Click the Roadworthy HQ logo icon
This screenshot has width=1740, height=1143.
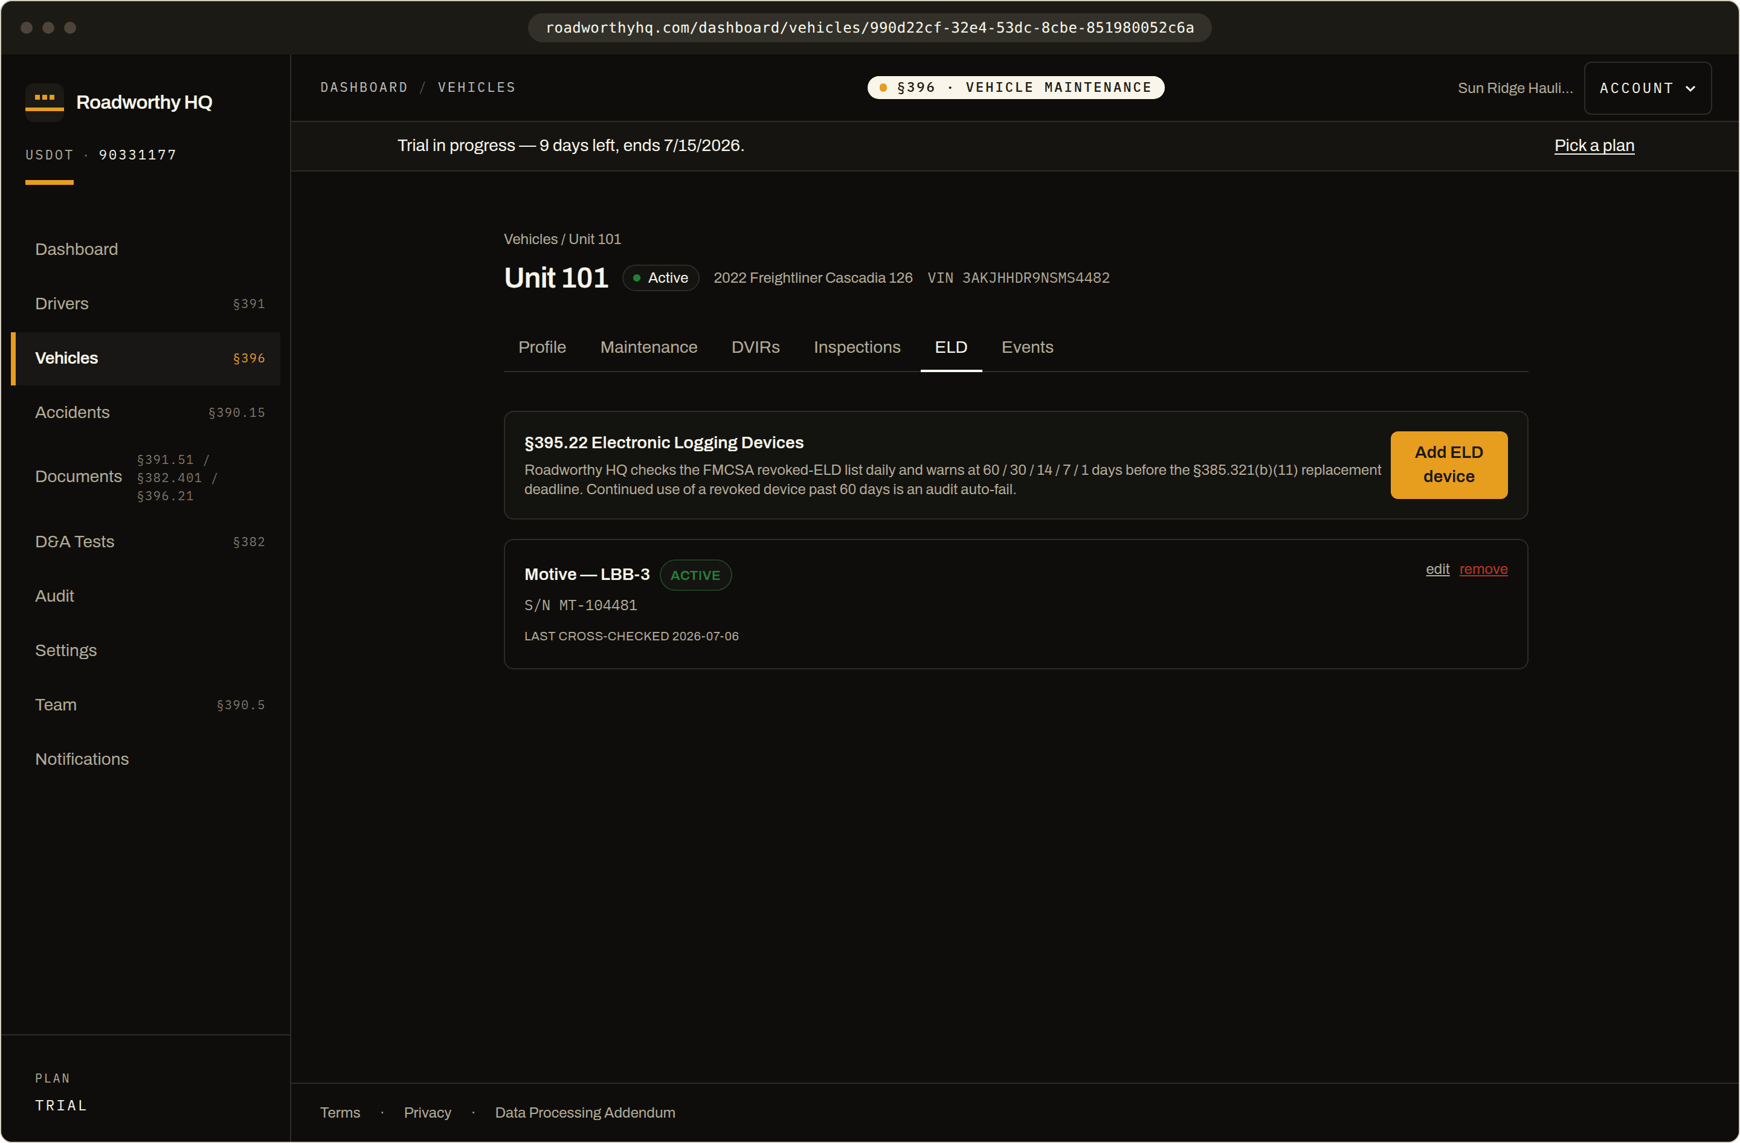pos(45,101)
